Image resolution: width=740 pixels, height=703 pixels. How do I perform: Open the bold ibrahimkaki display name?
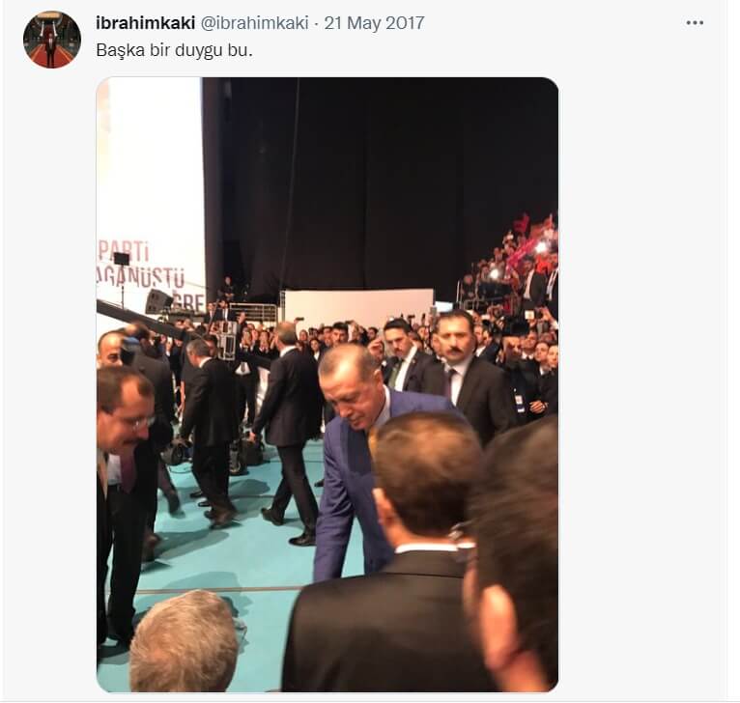(x=145, y=23)
